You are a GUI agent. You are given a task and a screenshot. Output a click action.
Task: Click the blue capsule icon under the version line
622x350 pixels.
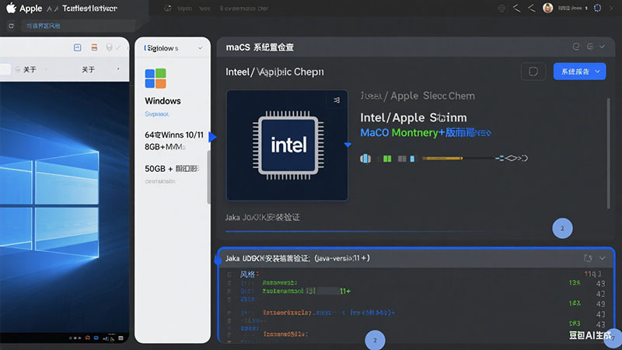pyautogui.click(x=365, y=159)
